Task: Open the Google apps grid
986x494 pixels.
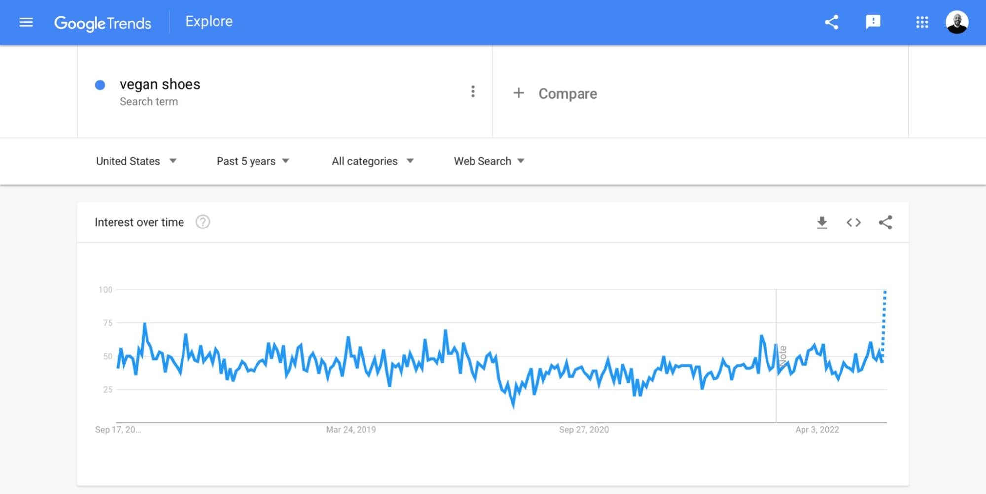Action: pyautogui.click(x=922, y=22)
